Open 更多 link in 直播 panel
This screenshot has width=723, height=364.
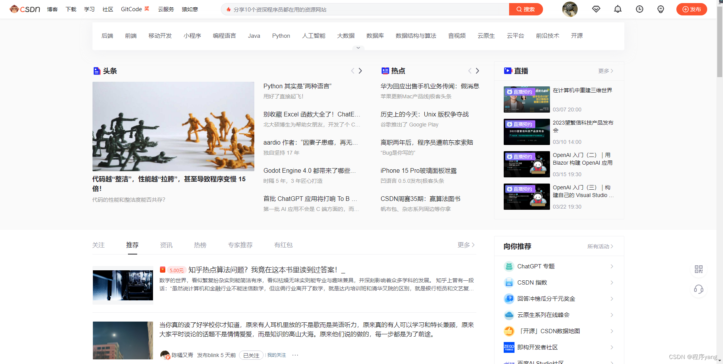606,71
